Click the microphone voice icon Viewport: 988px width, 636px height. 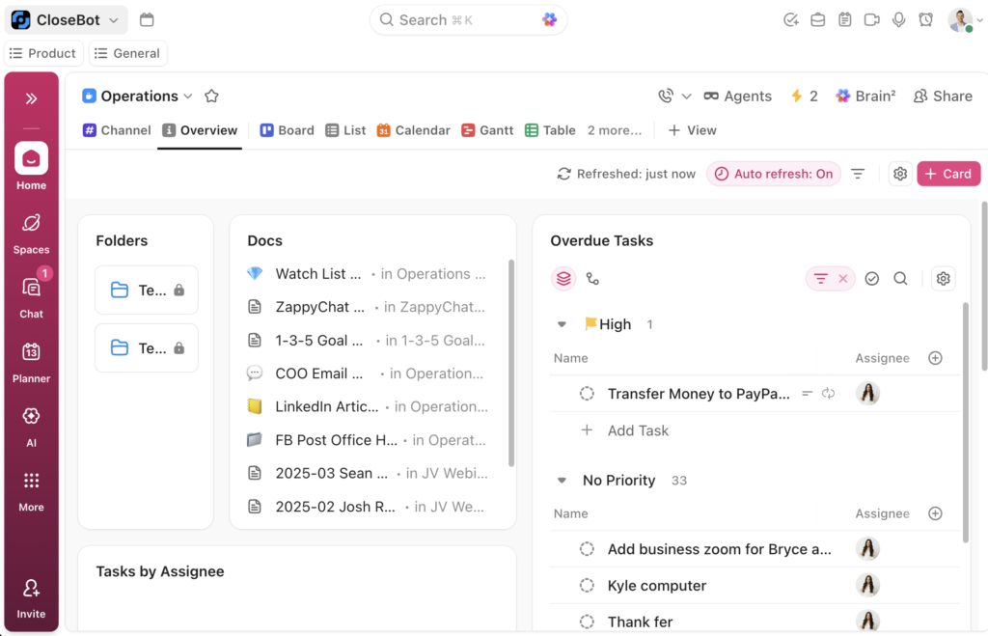[899, 19]
